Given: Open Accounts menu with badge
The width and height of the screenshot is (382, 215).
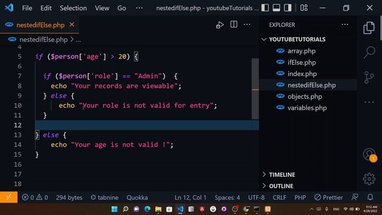Looking at the screenshot, I should tap(369, 155).
